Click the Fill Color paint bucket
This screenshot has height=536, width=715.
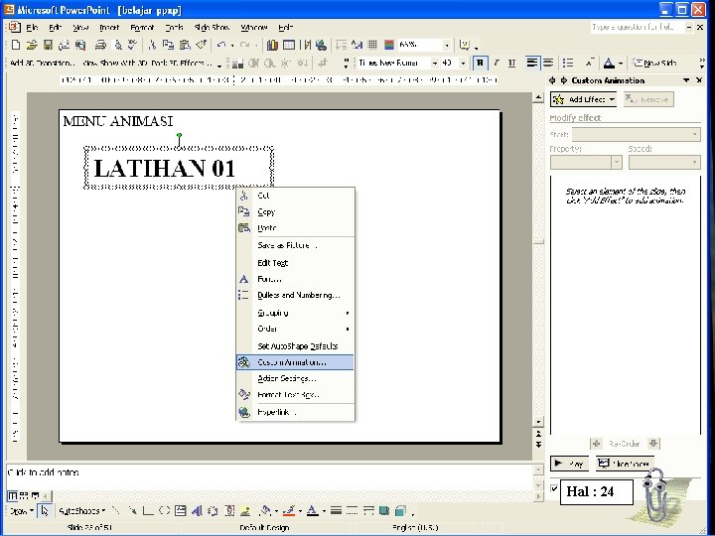point(265,511)
